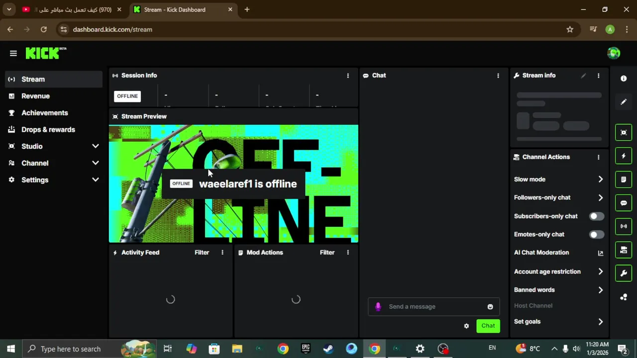The height and width of the screenshot is (358, 637).
Task: Open File Explorer from the taskbar
Action: point(237,349)
